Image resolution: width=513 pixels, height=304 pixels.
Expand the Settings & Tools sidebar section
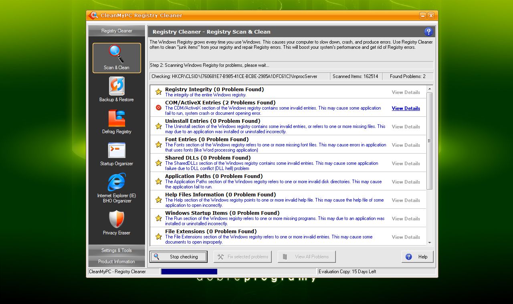tap(117, 250)
